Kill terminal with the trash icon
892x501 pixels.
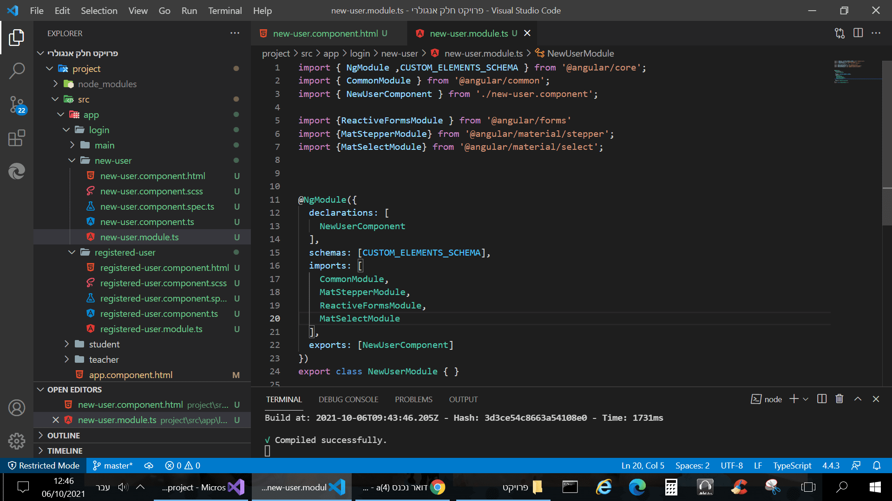click(839, 399)
